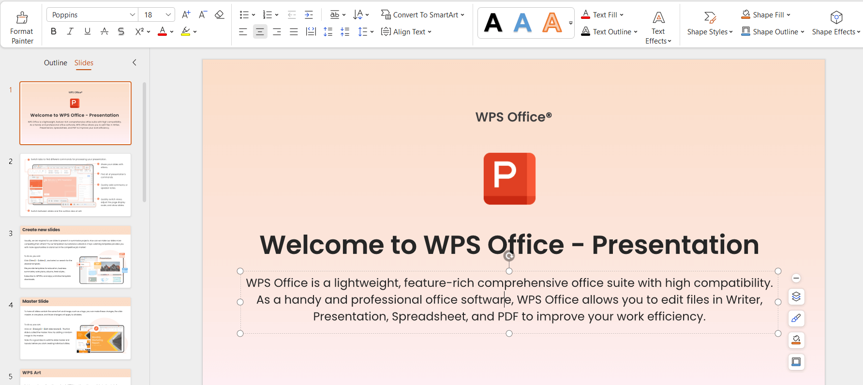Select the slide 1 thumbnail
The width and height of the screenshot is (863, 385).
pos(75,113)
